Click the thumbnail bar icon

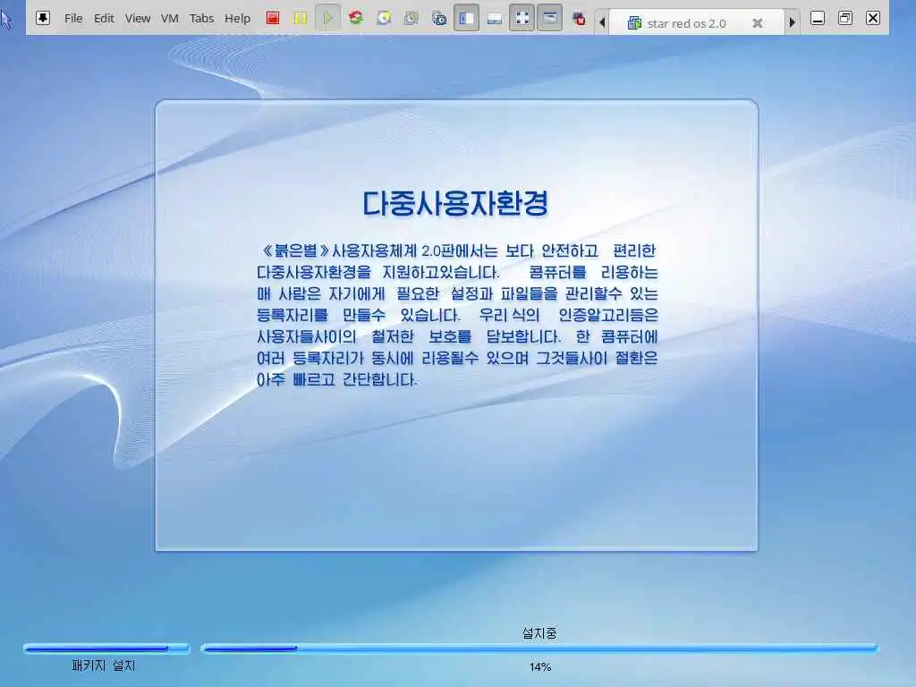coord(494,20)
